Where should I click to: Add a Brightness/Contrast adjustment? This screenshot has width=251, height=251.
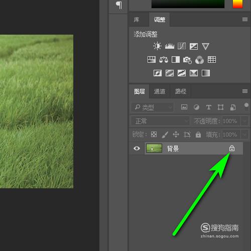coord(157,46)
